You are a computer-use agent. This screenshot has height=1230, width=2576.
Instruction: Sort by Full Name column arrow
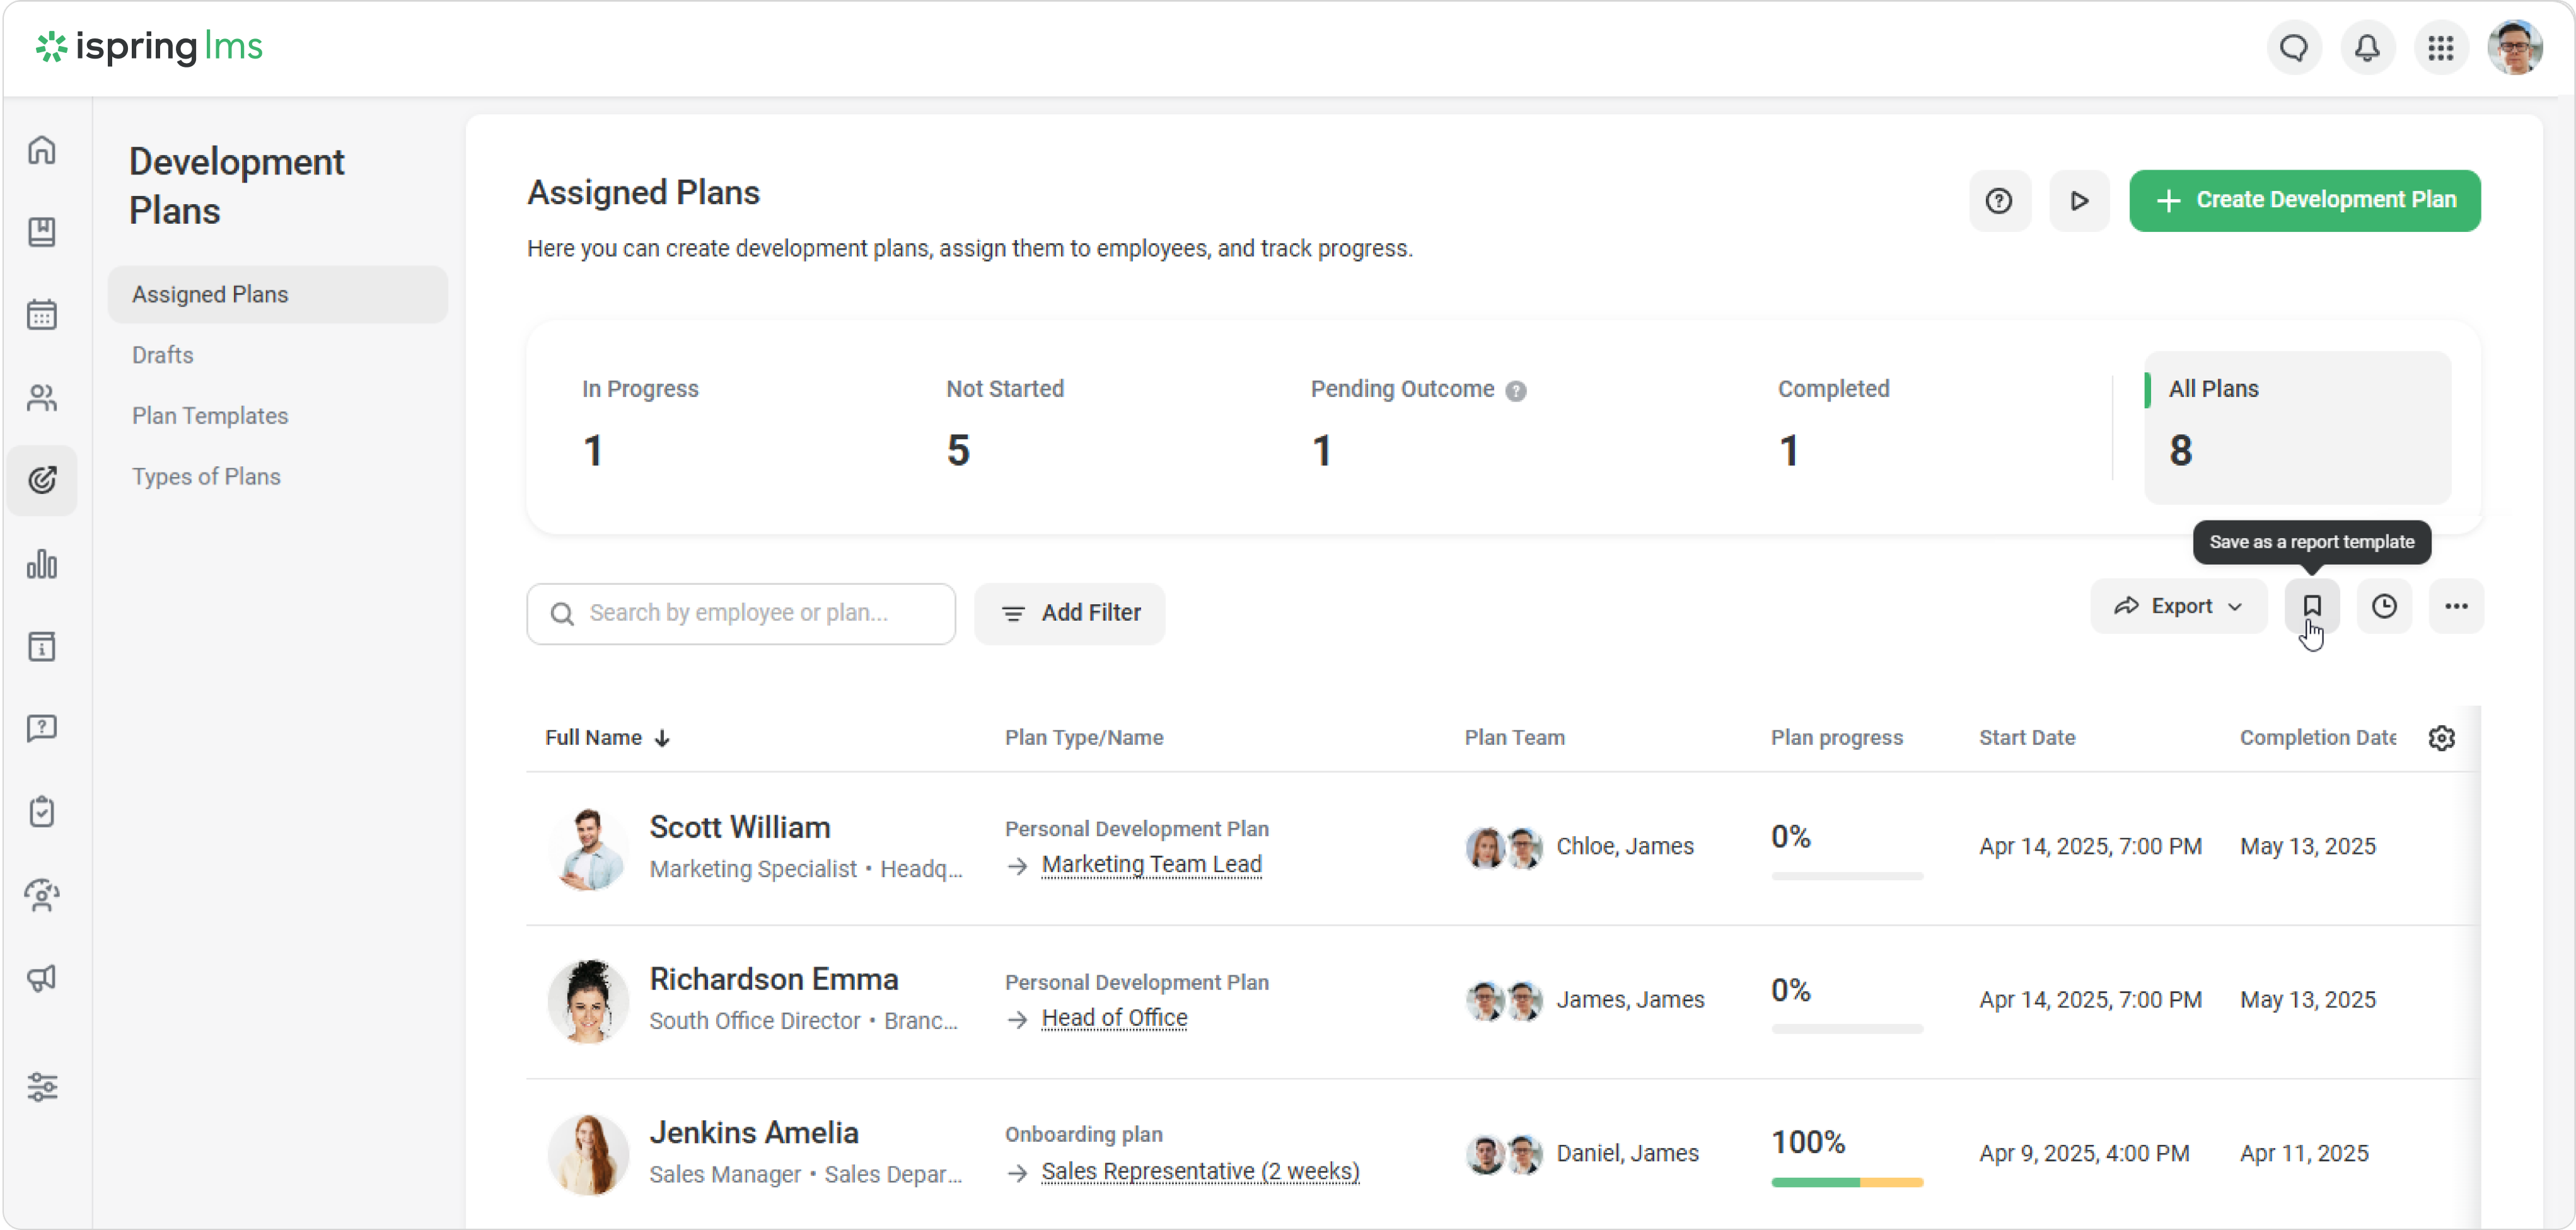click(662, 739)
